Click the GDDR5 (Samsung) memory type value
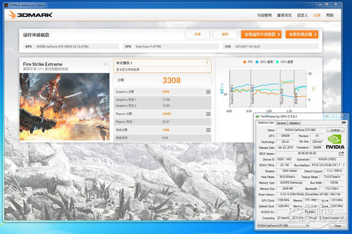This screenshot has width=352, height=234. tap(291, 182)
